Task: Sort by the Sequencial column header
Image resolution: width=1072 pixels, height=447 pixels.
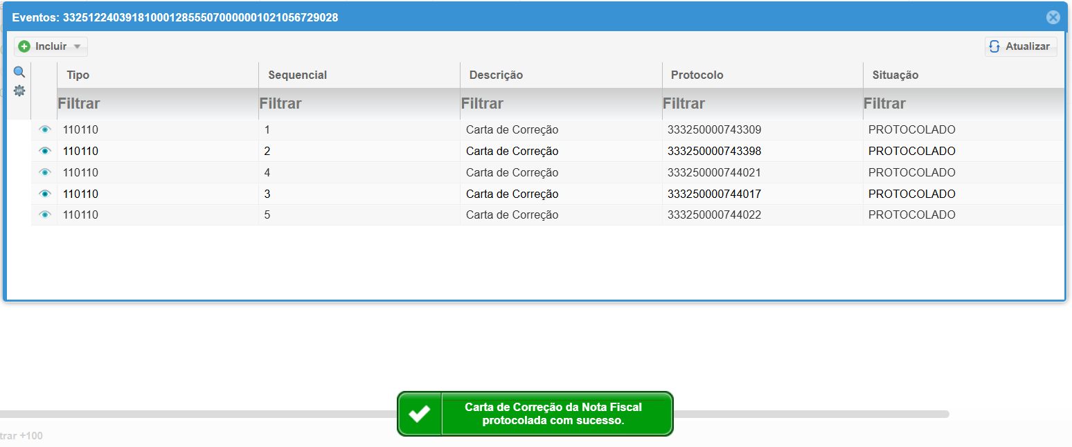Action: click(x=297, y=75)
